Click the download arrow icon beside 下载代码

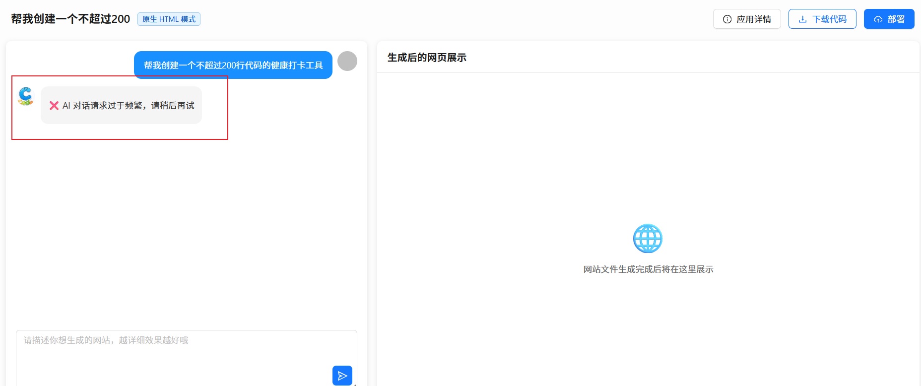click(802, 19)
